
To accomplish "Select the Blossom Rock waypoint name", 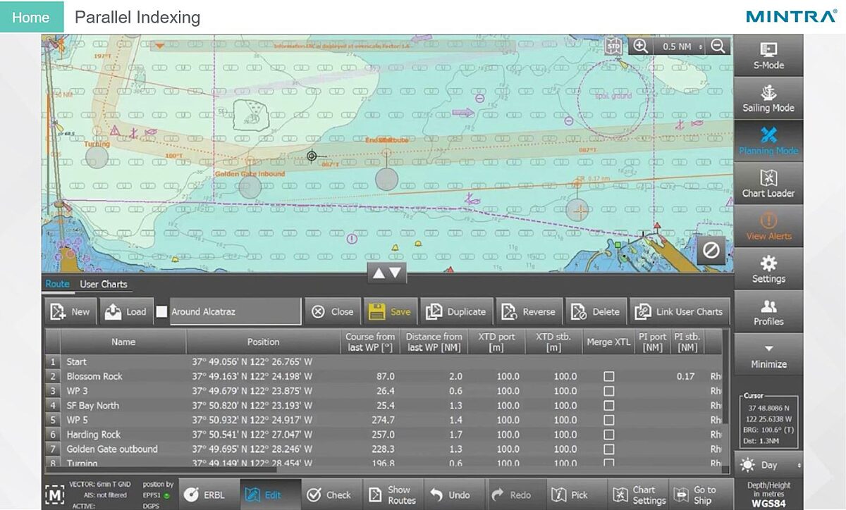I will click(x=94, y=376).
